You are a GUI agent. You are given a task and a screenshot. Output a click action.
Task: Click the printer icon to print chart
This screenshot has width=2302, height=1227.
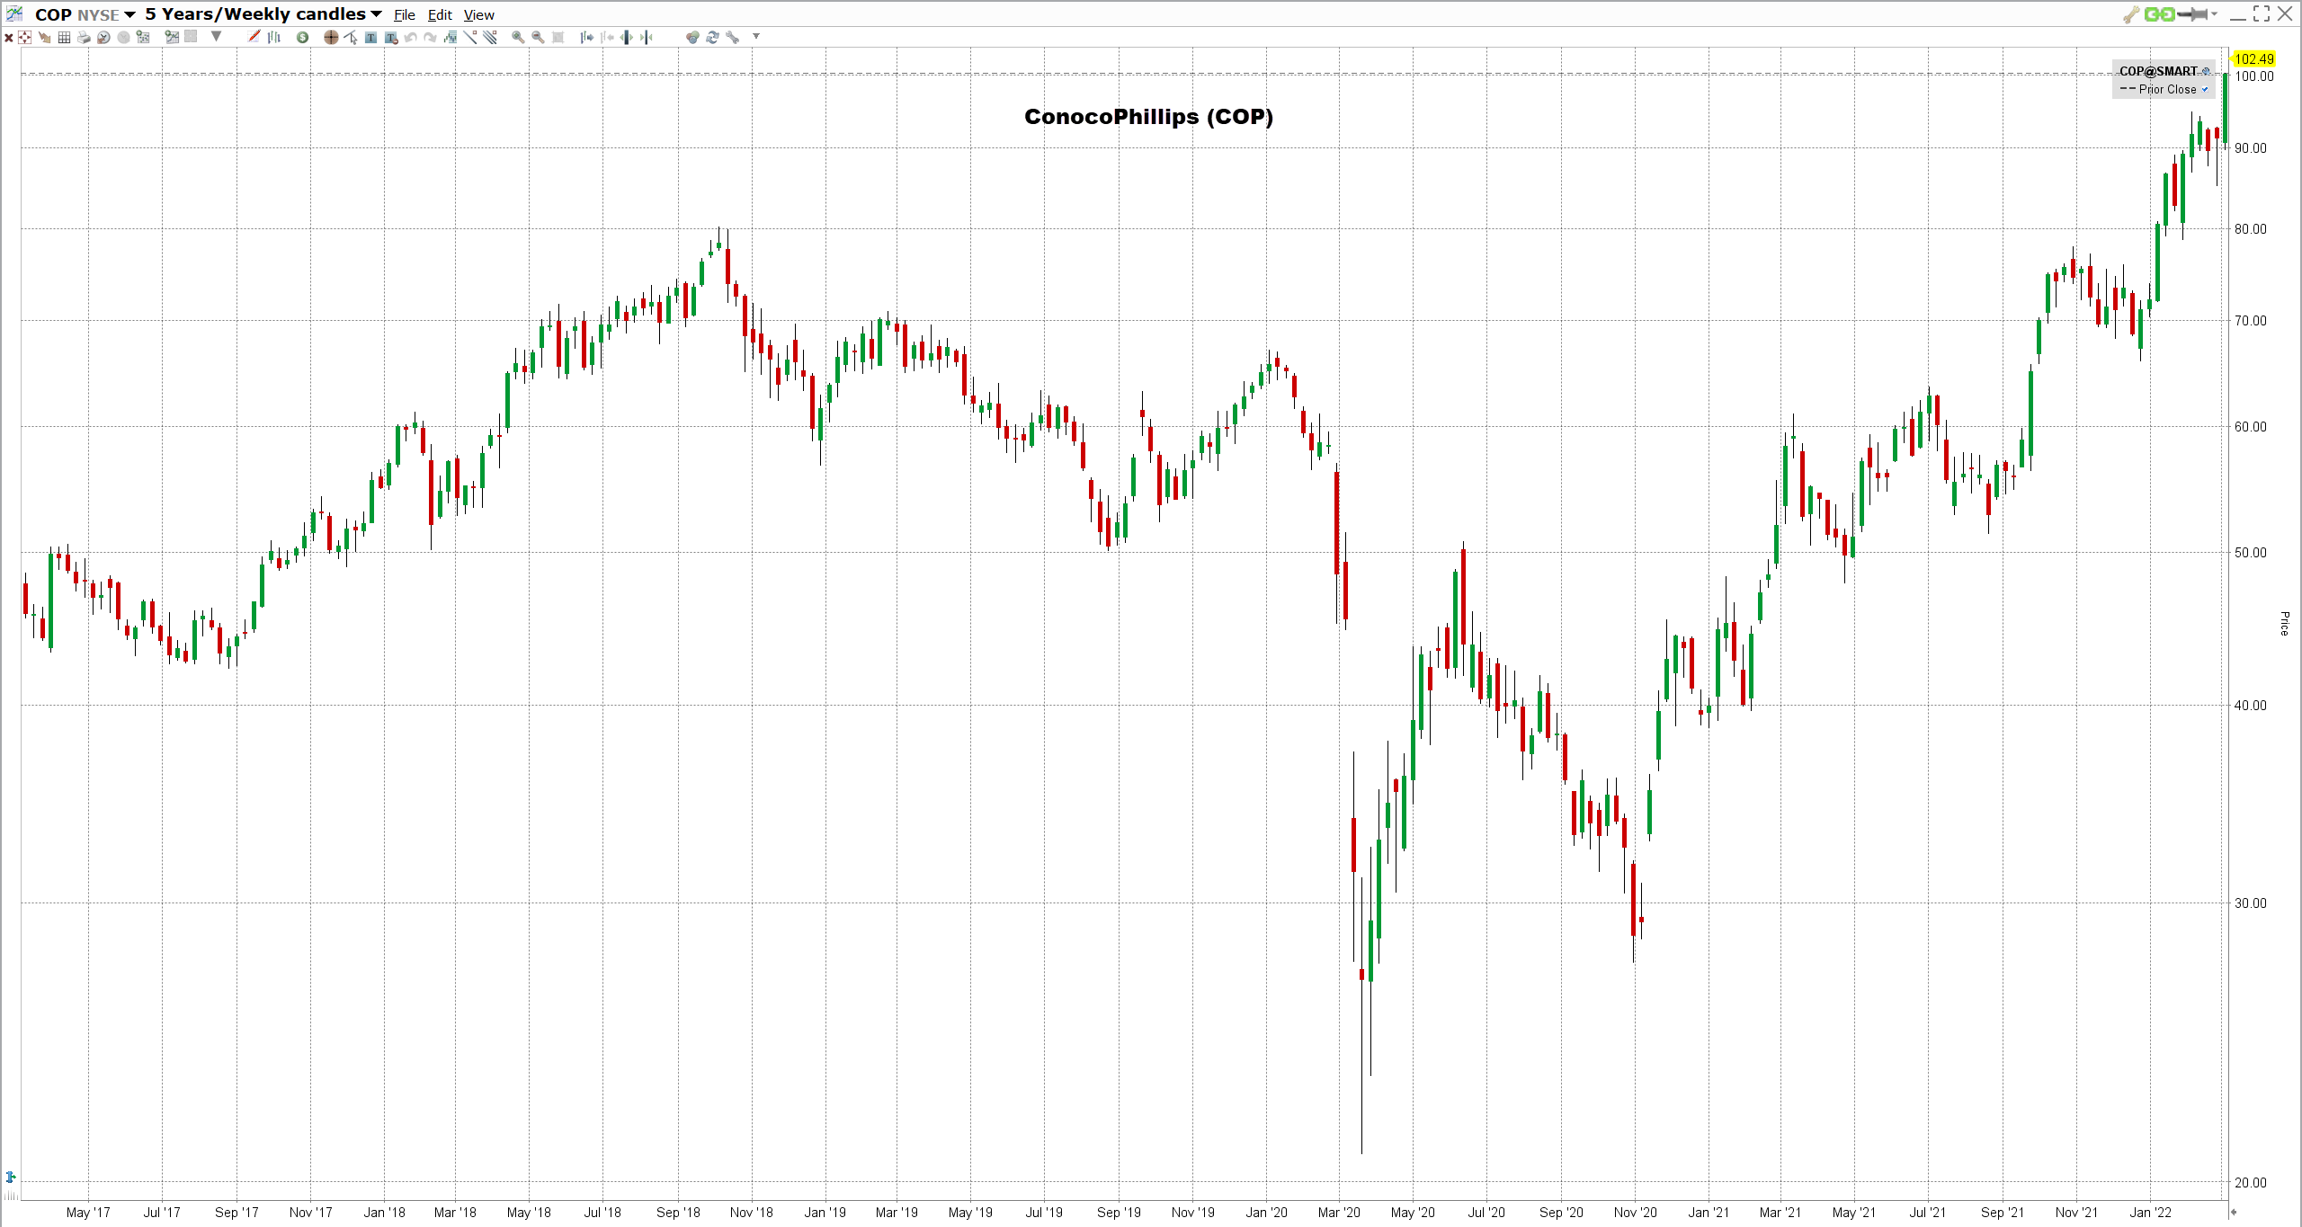(x=84, y=38)
